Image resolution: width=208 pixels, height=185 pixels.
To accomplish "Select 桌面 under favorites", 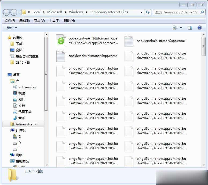I will 16,50.
